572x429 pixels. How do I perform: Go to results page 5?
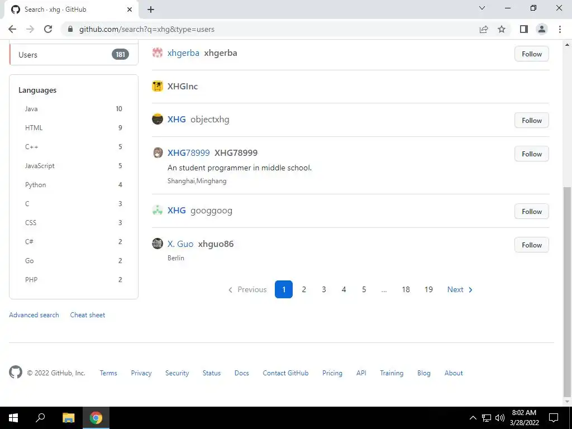tap(364, 289)
